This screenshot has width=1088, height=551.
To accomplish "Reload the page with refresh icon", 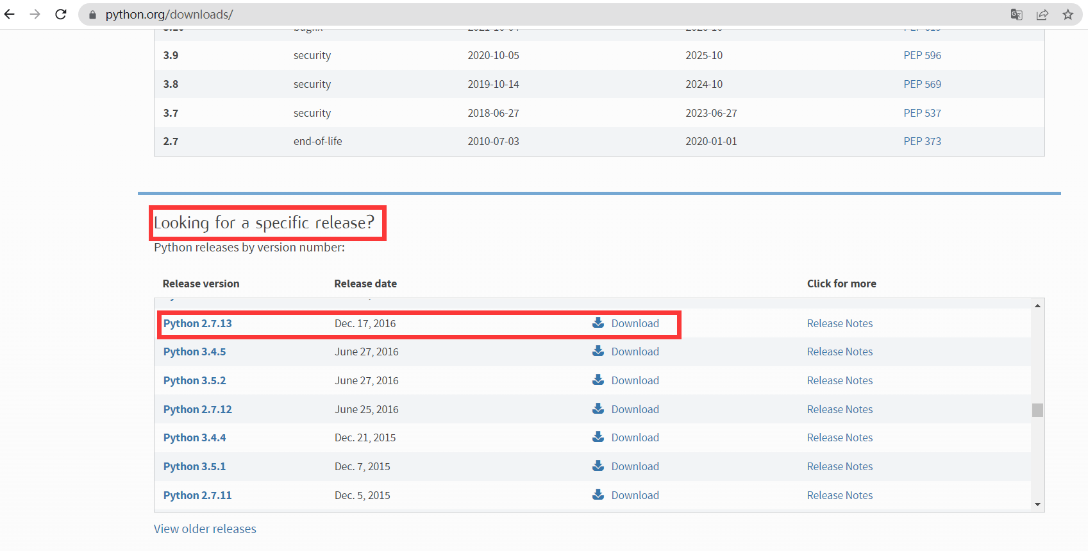I will tap(61, 14).
